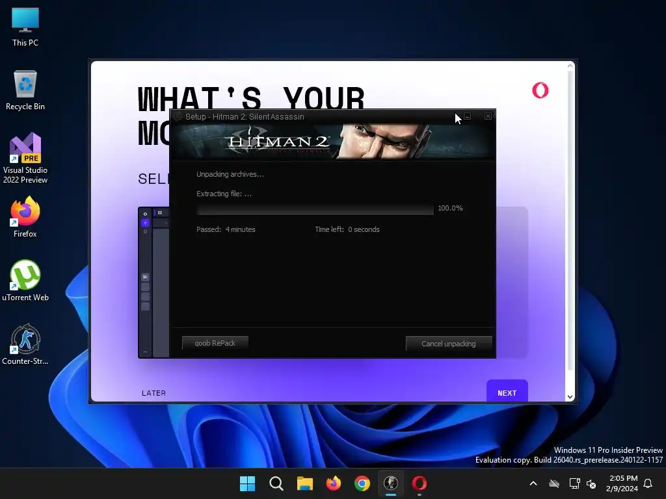This screenshot has height=499, width=666.
Task: Click the Windows Start button
Action: click(x=247, y=483)
